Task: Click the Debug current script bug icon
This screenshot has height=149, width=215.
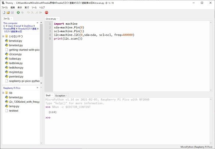Action: click(22, 13)
